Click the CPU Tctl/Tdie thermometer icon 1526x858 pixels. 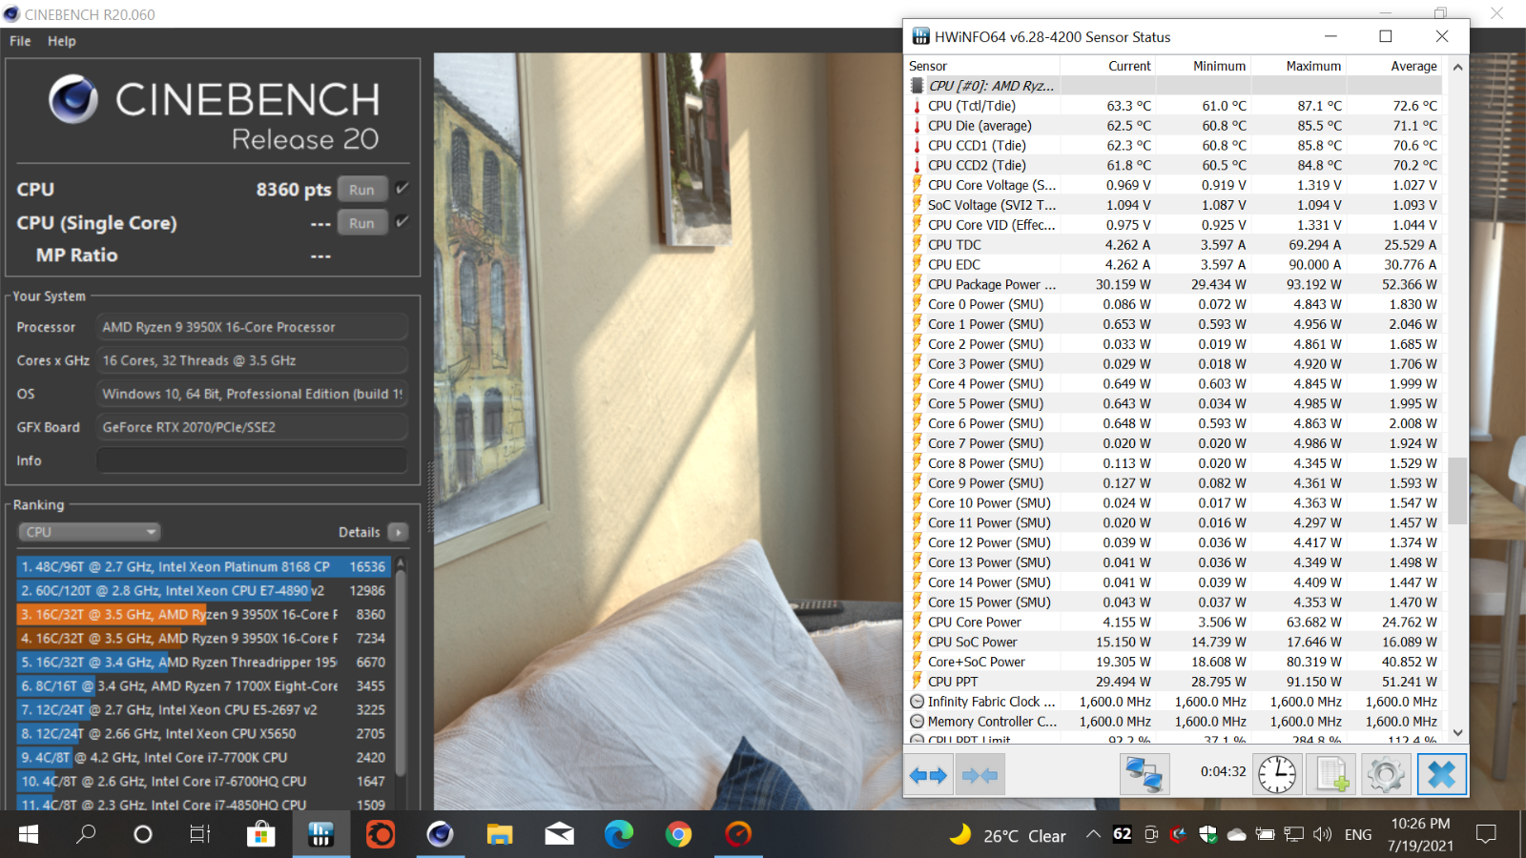tap(918, 106)
